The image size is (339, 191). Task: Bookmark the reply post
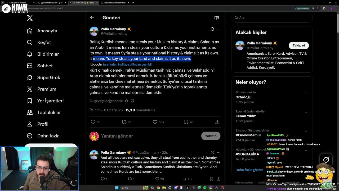click(x=211, y=179)
